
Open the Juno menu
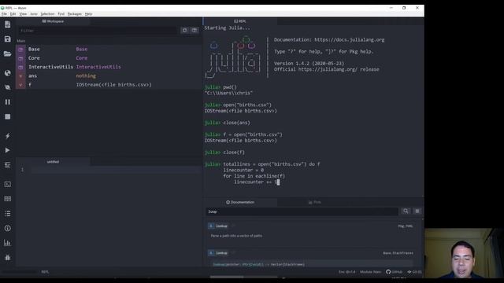[34, 14]
